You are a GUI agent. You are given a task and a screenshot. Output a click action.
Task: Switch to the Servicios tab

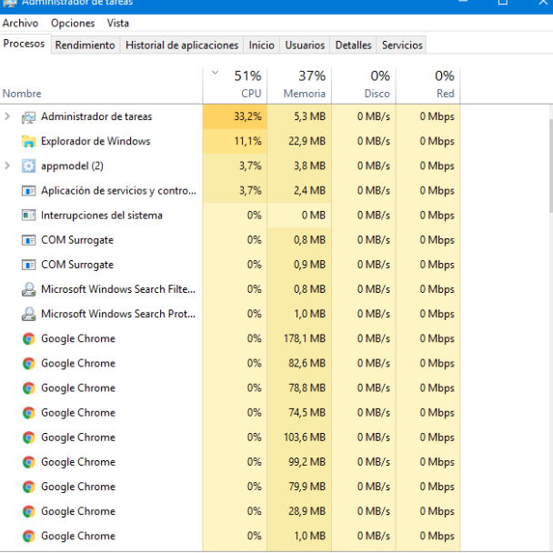[402, 45]
